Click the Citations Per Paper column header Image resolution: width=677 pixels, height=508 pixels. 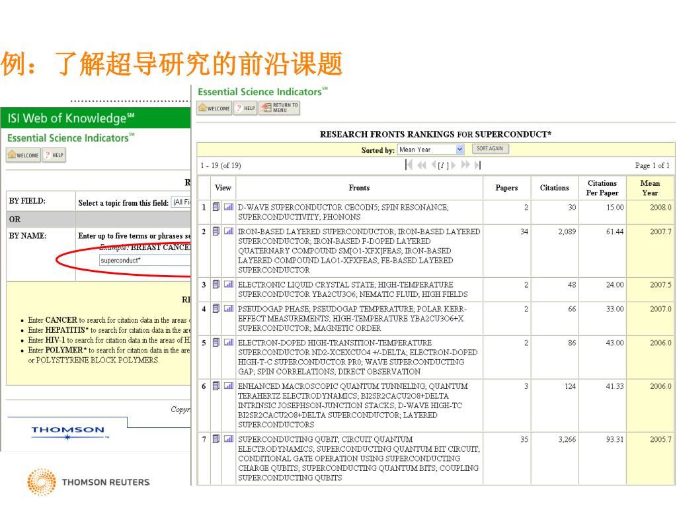click(x=602, y=188)
